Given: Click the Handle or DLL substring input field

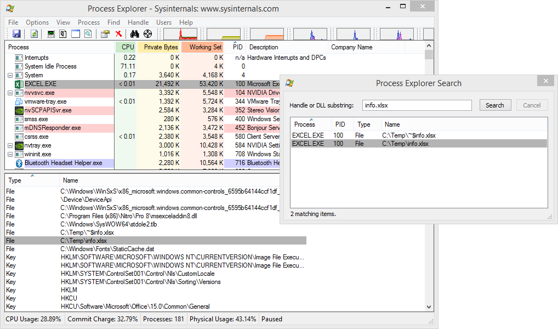Looking at the screenshot, I should [x=417, y=105].
